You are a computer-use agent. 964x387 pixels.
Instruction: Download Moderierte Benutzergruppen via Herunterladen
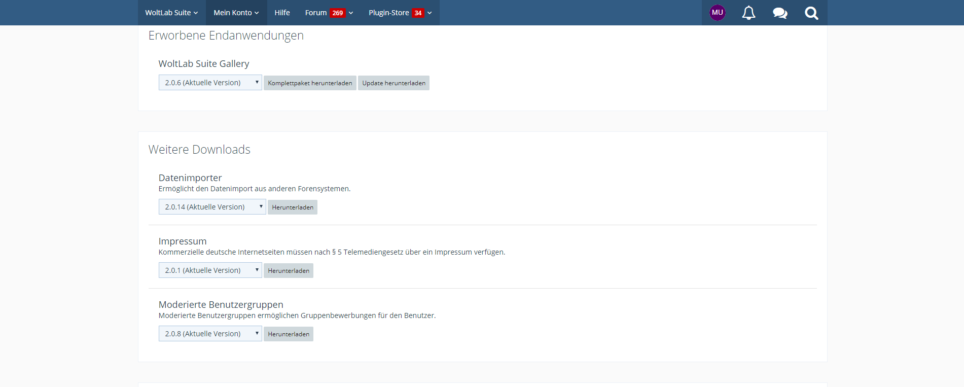[x=289, y=334]
